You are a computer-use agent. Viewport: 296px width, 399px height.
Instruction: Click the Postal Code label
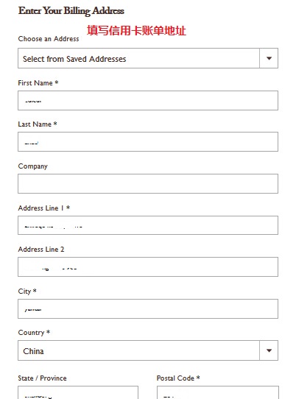click(x=178, y=378)
